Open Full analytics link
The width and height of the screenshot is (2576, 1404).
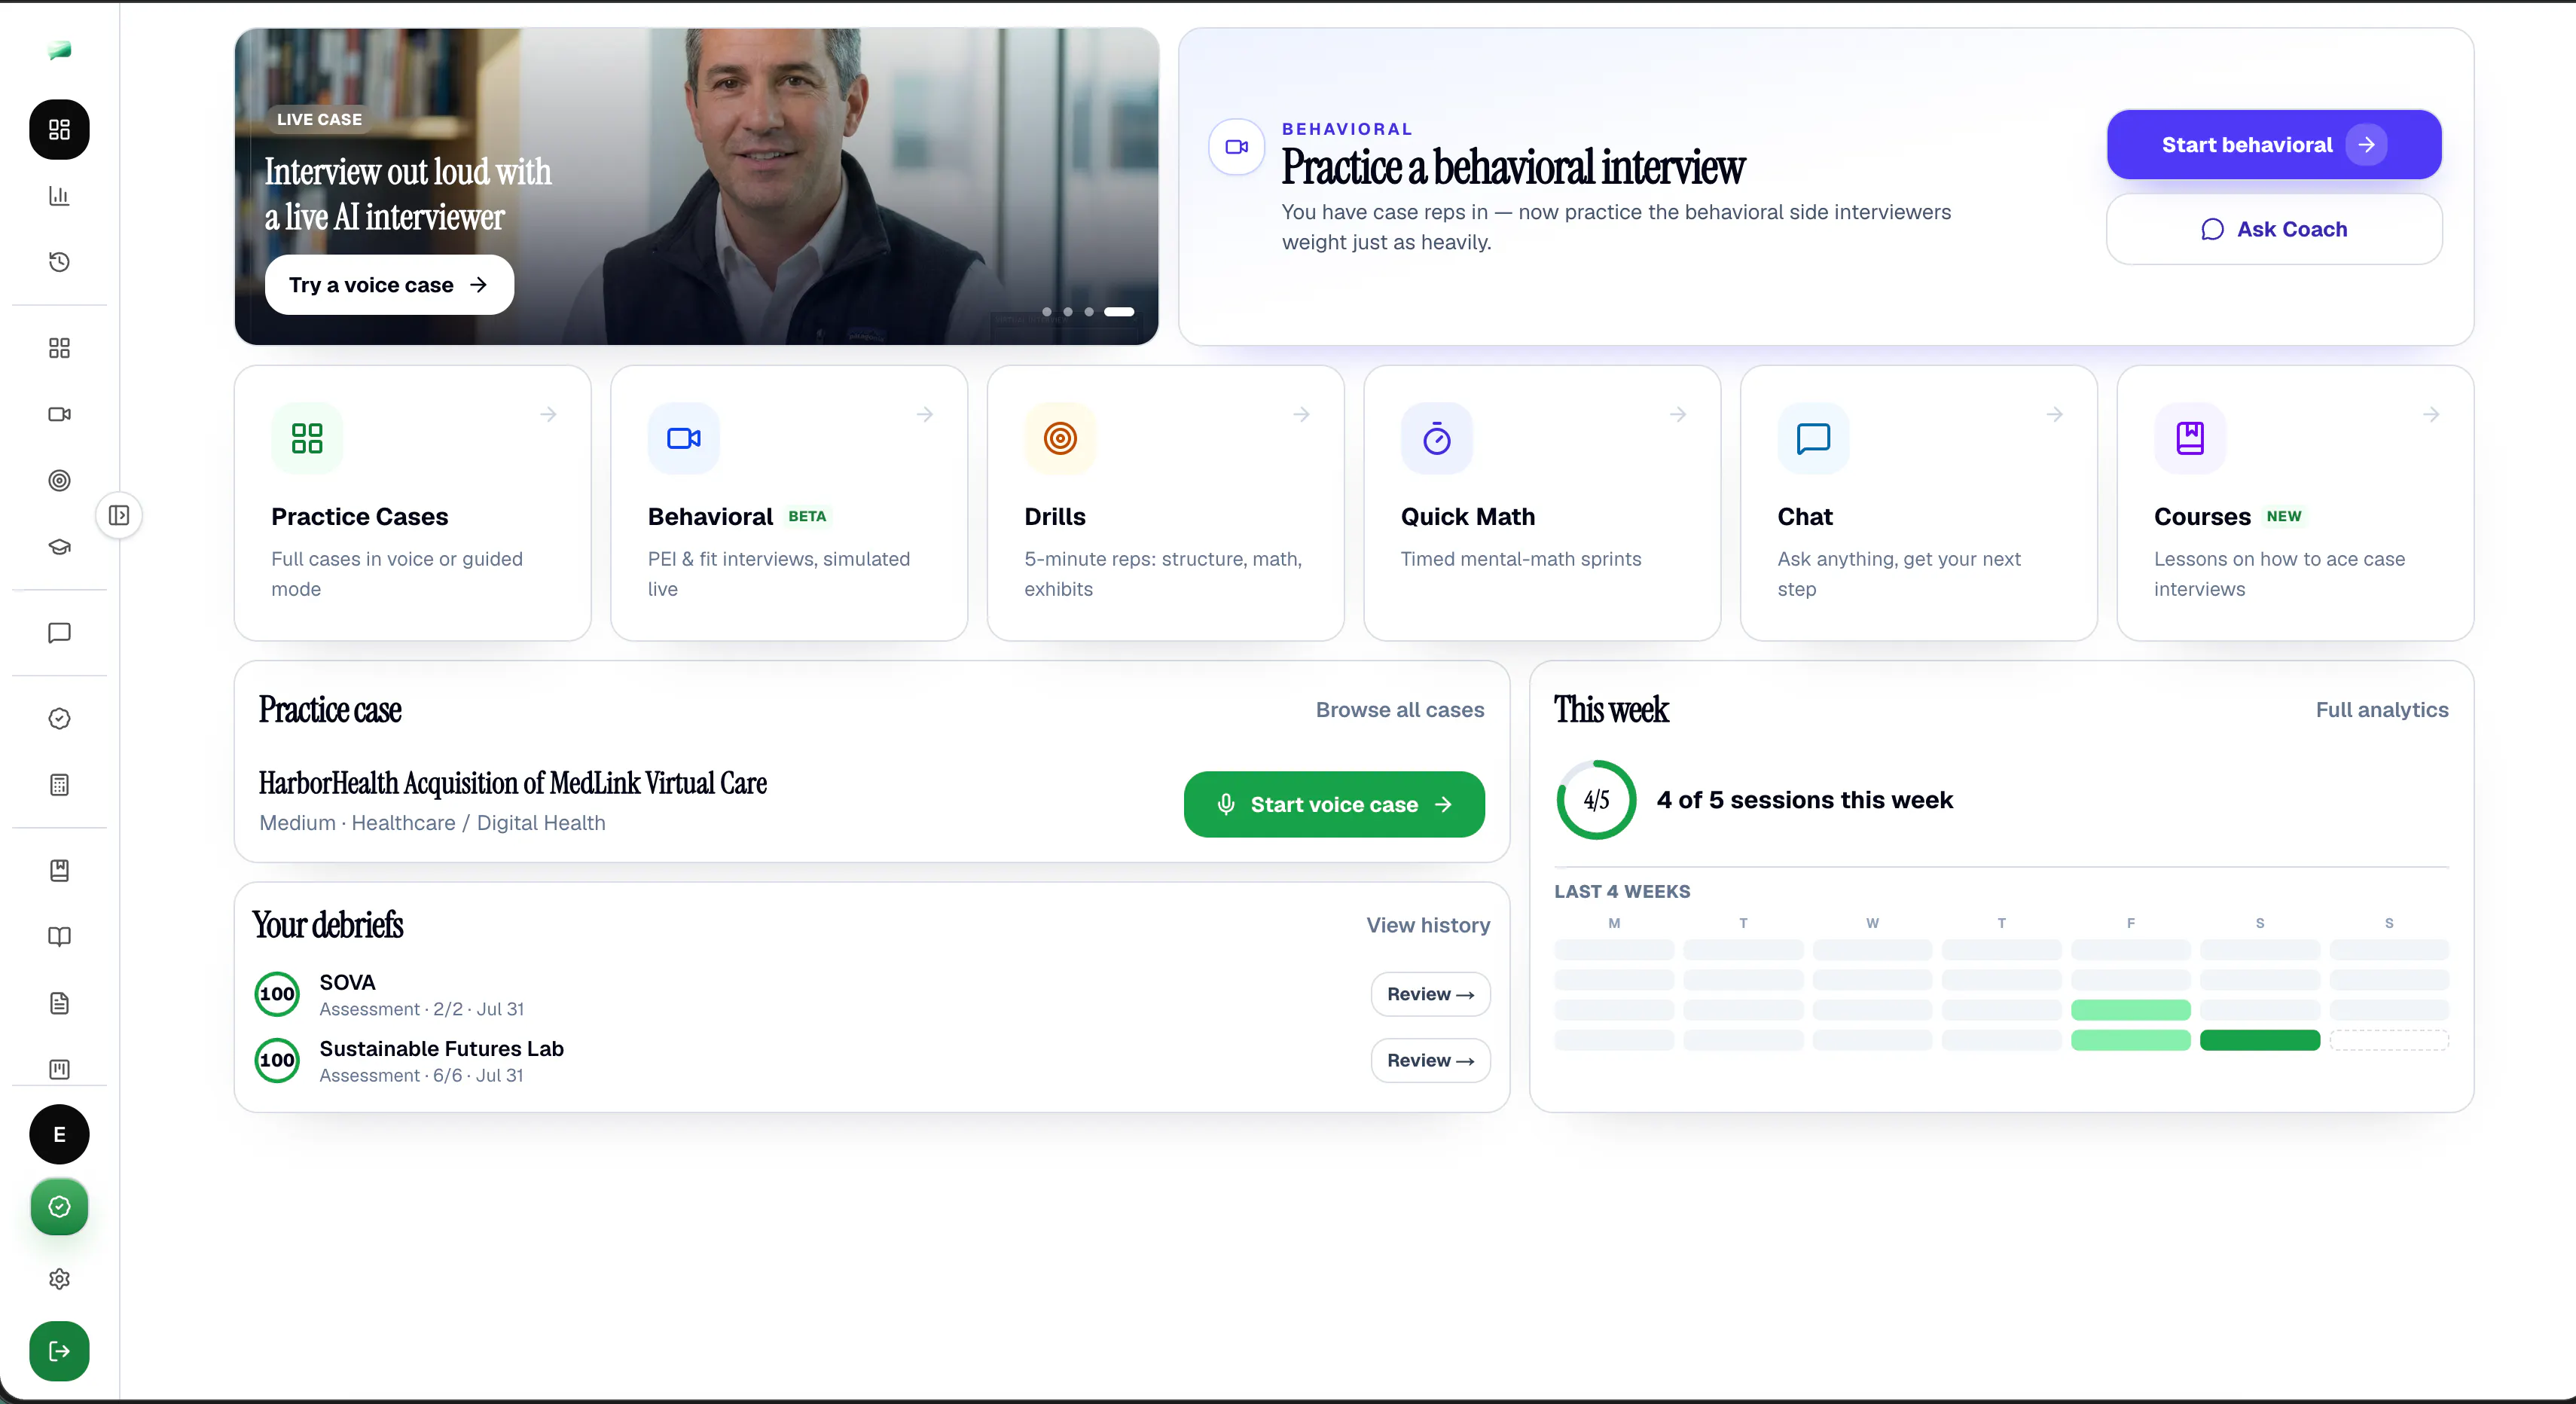pyautogui.click(x=2382, y=710)
